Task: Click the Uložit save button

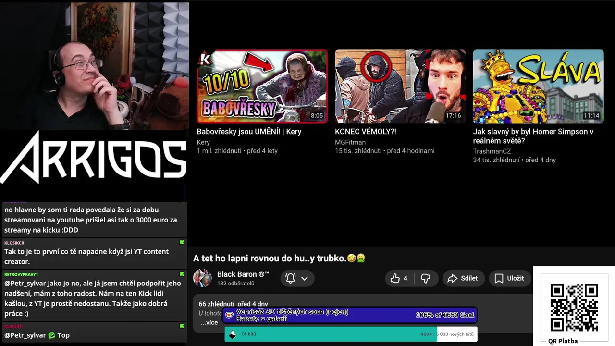Action: (509, 278)
